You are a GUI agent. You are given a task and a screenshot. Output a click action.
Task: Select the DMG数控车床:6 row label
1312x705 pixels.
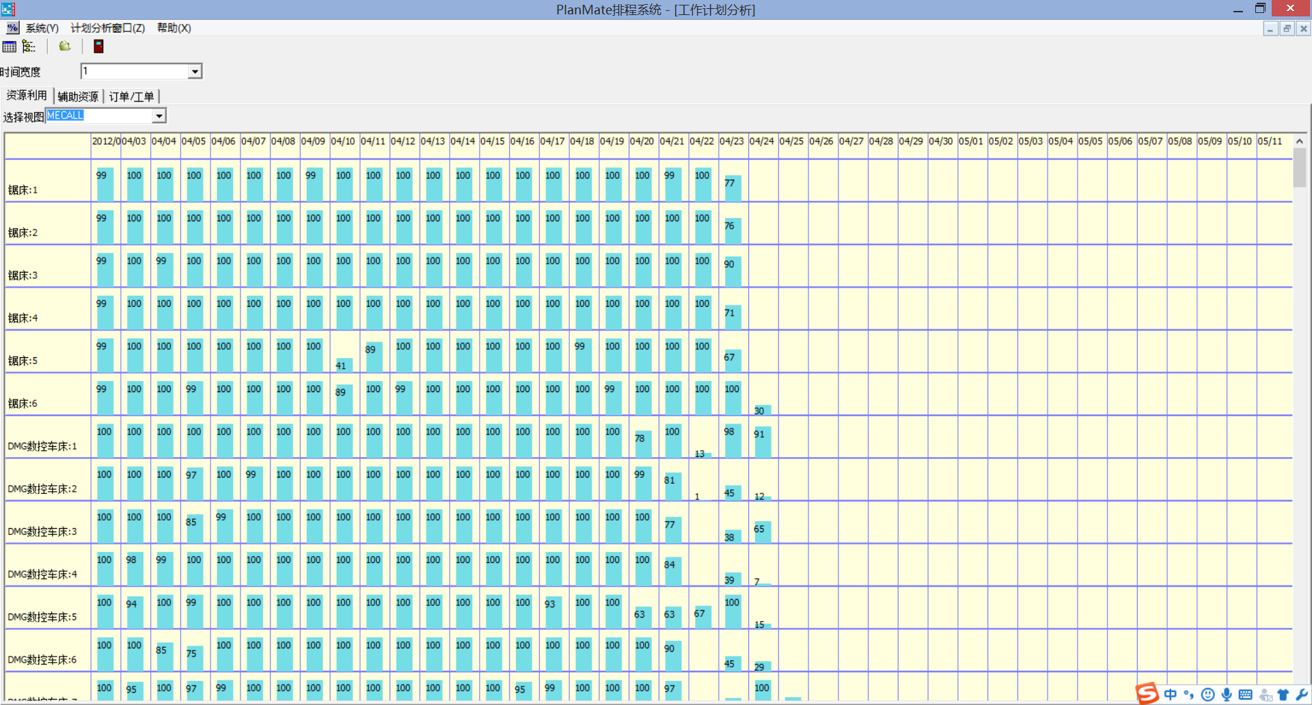pyautogui.click(x=42, y=660)
